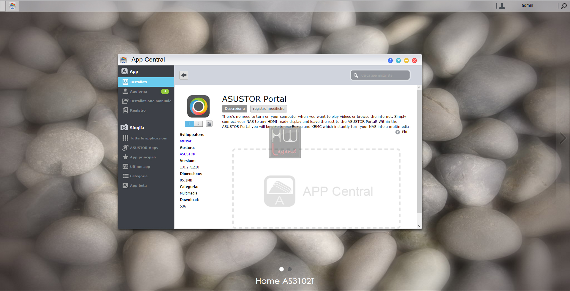Go back with the left arrow button
570x291 pixels.
[184, 75]
